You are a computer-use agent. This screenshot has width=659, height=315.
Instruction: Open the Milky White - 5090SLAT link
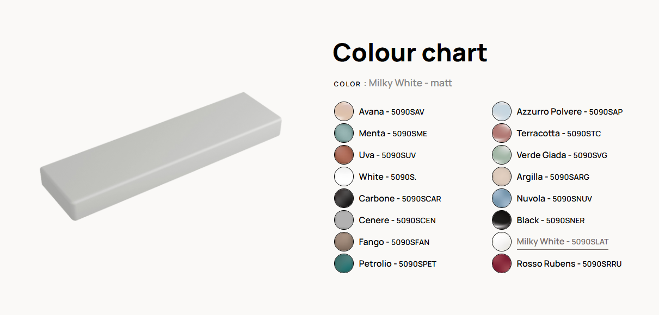tap(563, 242)
